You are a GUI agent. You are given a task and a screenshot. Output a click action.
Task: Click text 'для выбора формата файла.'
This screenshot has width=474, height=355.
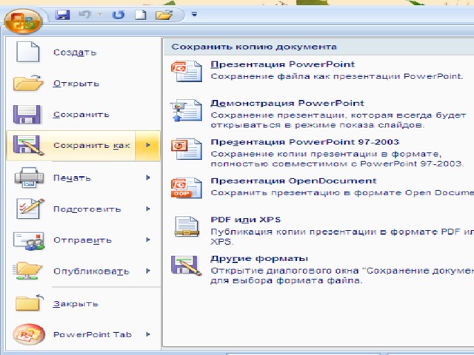coord(286,280)
